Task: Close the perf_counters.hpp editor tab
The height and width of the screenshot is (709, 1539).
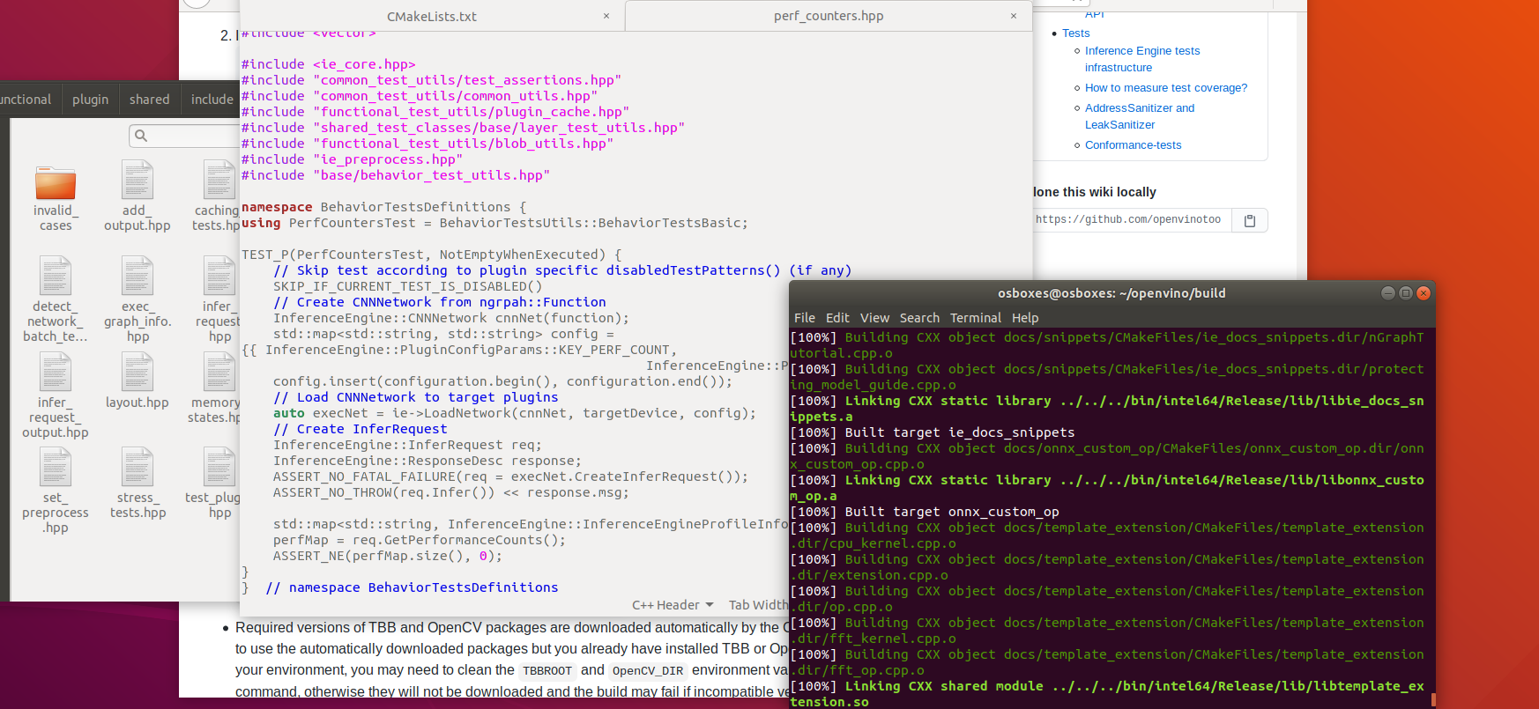Action: [x=1014, y=16]
